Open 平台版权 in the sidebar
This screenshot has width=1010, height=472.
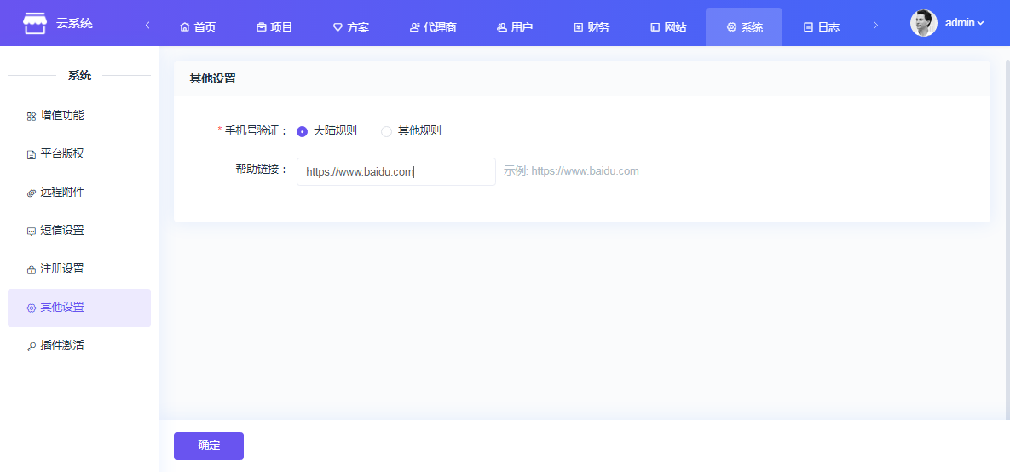tap(79, 154)
